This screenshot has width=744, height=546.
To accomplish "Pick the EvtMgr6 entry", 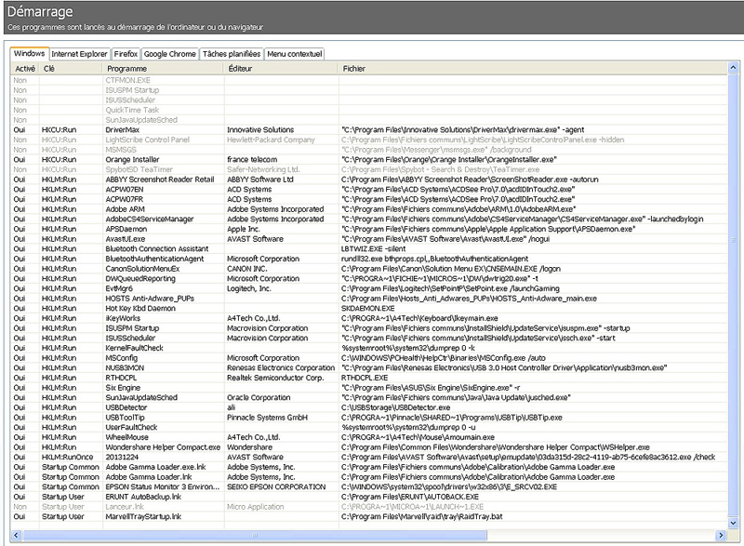I will pyautogui.click(x=369, y=289).
